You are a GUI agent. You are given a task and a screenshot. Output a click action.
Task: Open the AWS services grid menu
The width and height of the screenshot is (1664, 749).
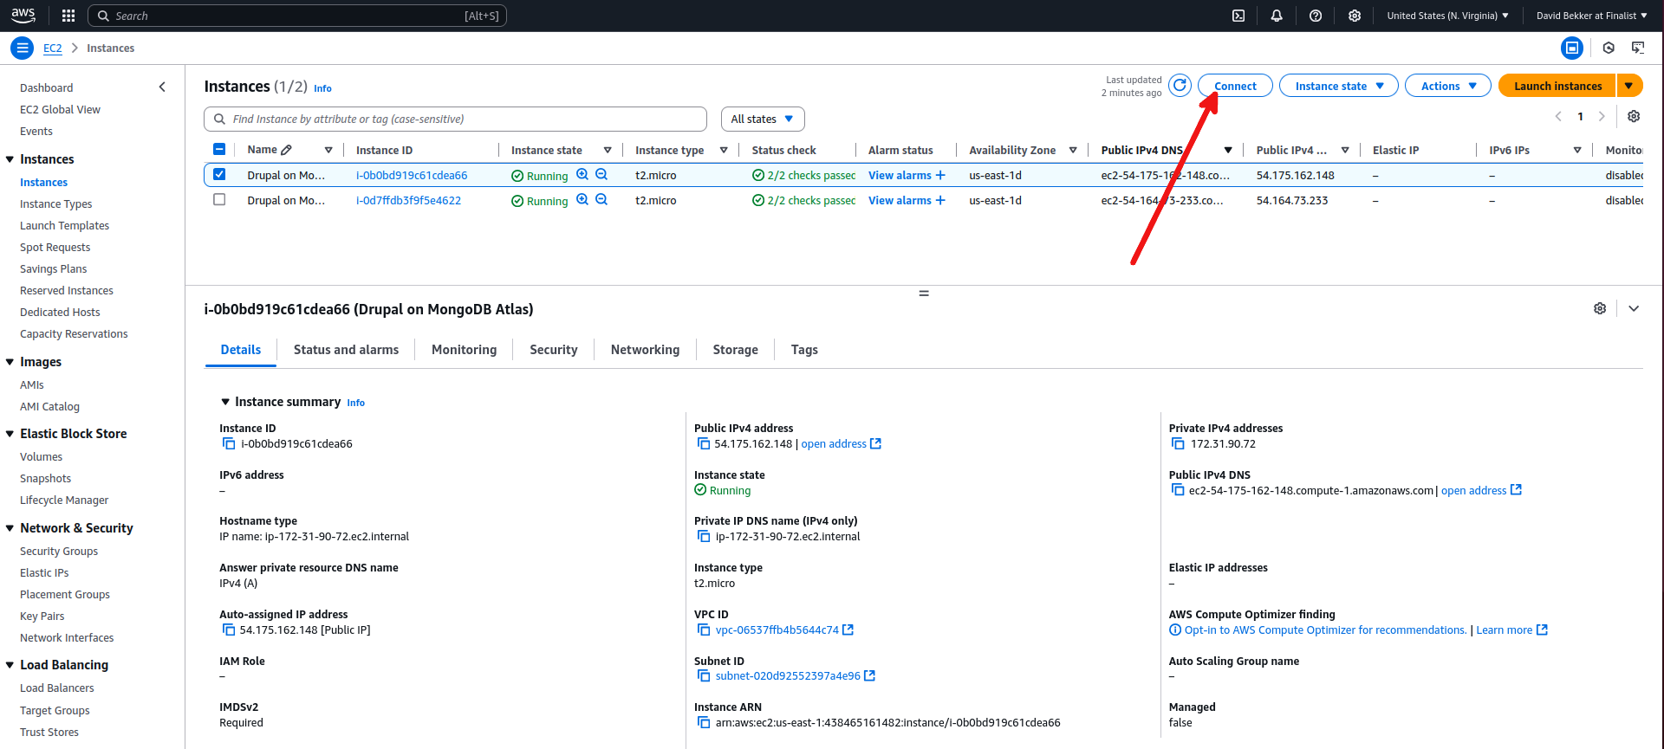pos(68,16)
